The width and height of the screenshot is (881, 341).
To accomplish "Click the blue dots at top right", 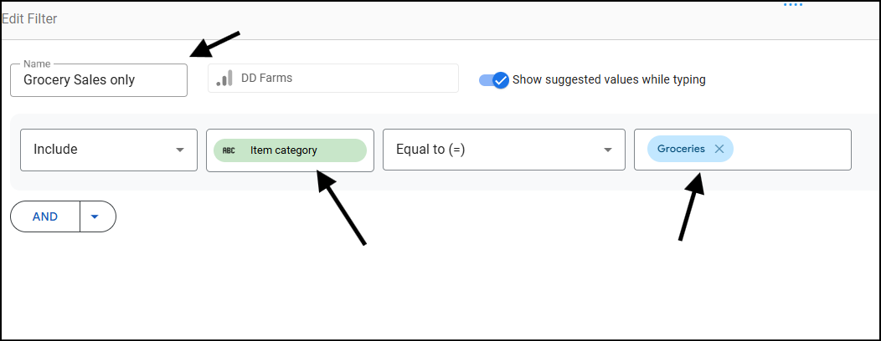I will 793,4.
